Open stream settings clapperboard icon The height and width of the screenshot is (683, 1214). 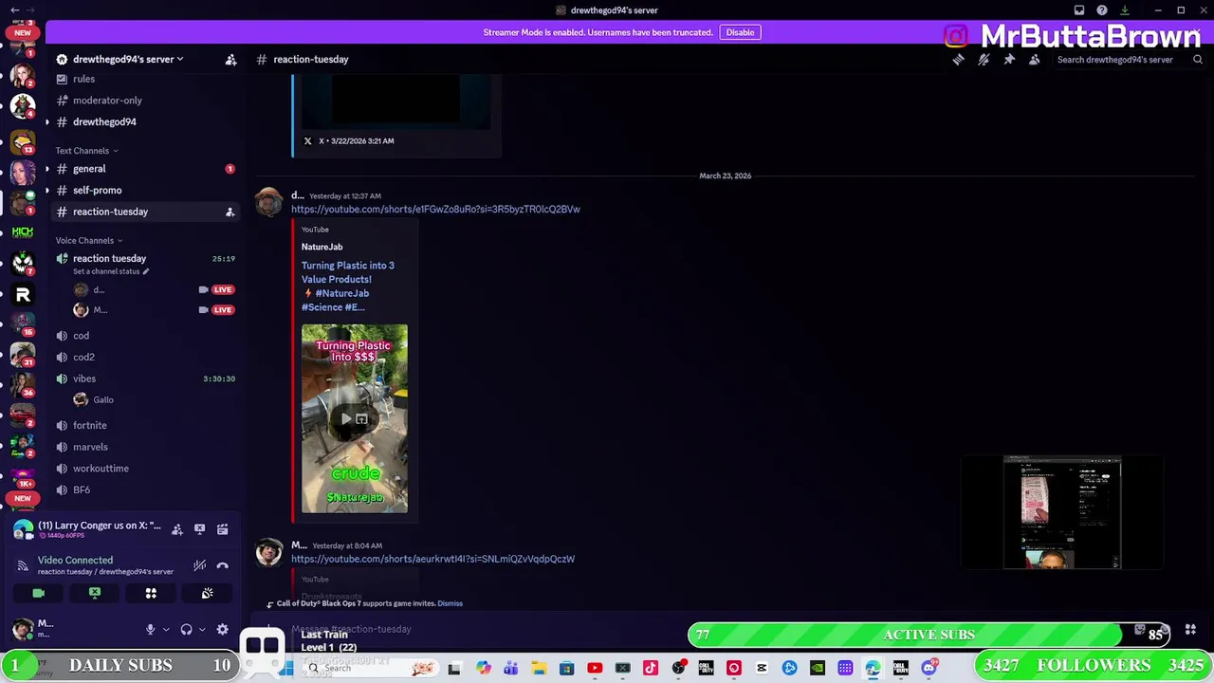tap(222, 529)
